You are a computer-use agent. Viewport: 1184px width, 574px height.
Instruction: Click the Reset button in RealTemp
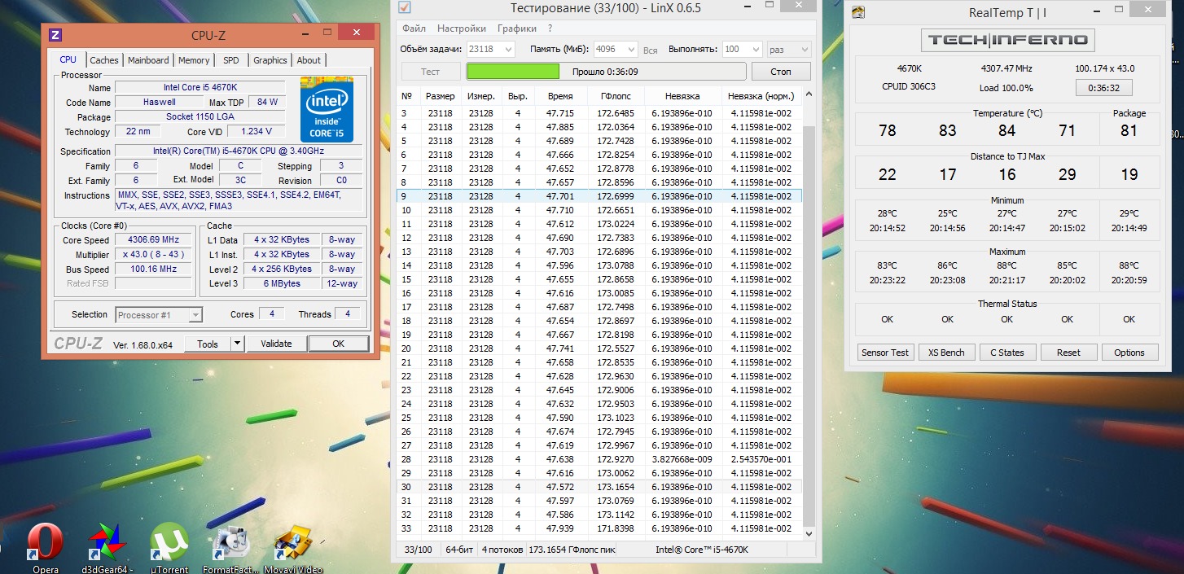click(x=1068, y=353)
